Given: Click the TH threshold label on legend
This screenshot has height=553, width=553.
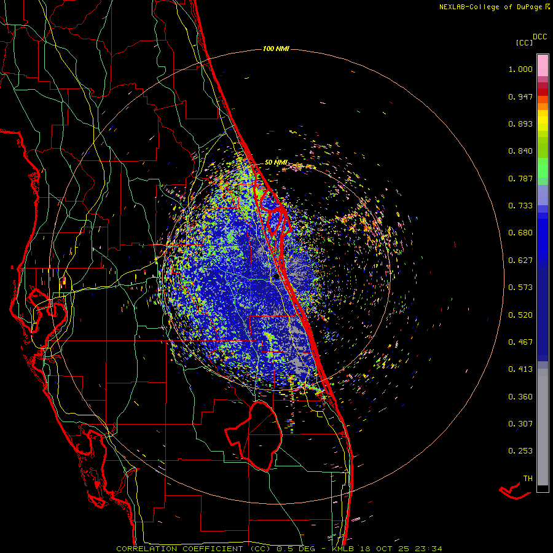Looking at the screenshot, I should pyautogui.click(x=528, y=479).
